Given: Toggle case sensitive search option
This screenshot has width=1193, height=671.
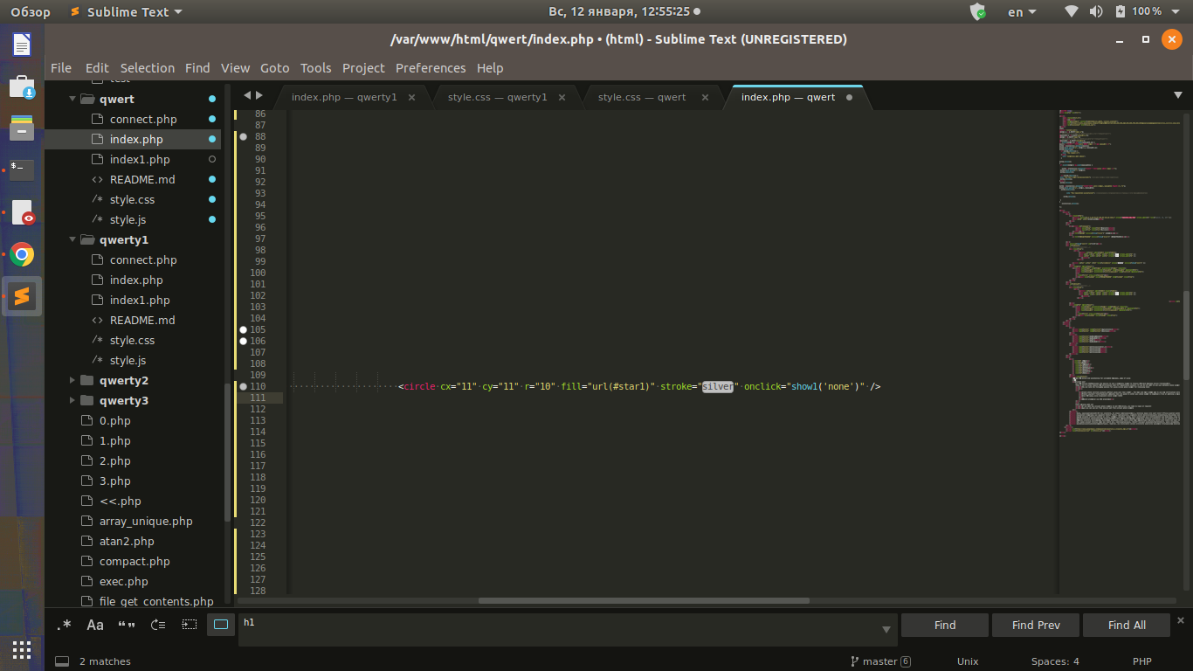Looking at the screenshot, I should tap(95, 625).
